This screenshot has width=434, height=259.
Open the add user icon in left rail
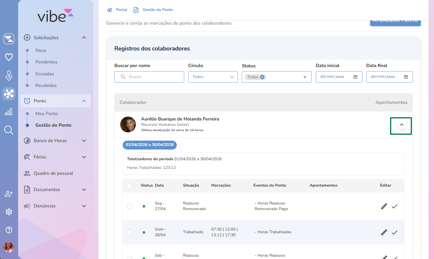(x=9, y=194)
